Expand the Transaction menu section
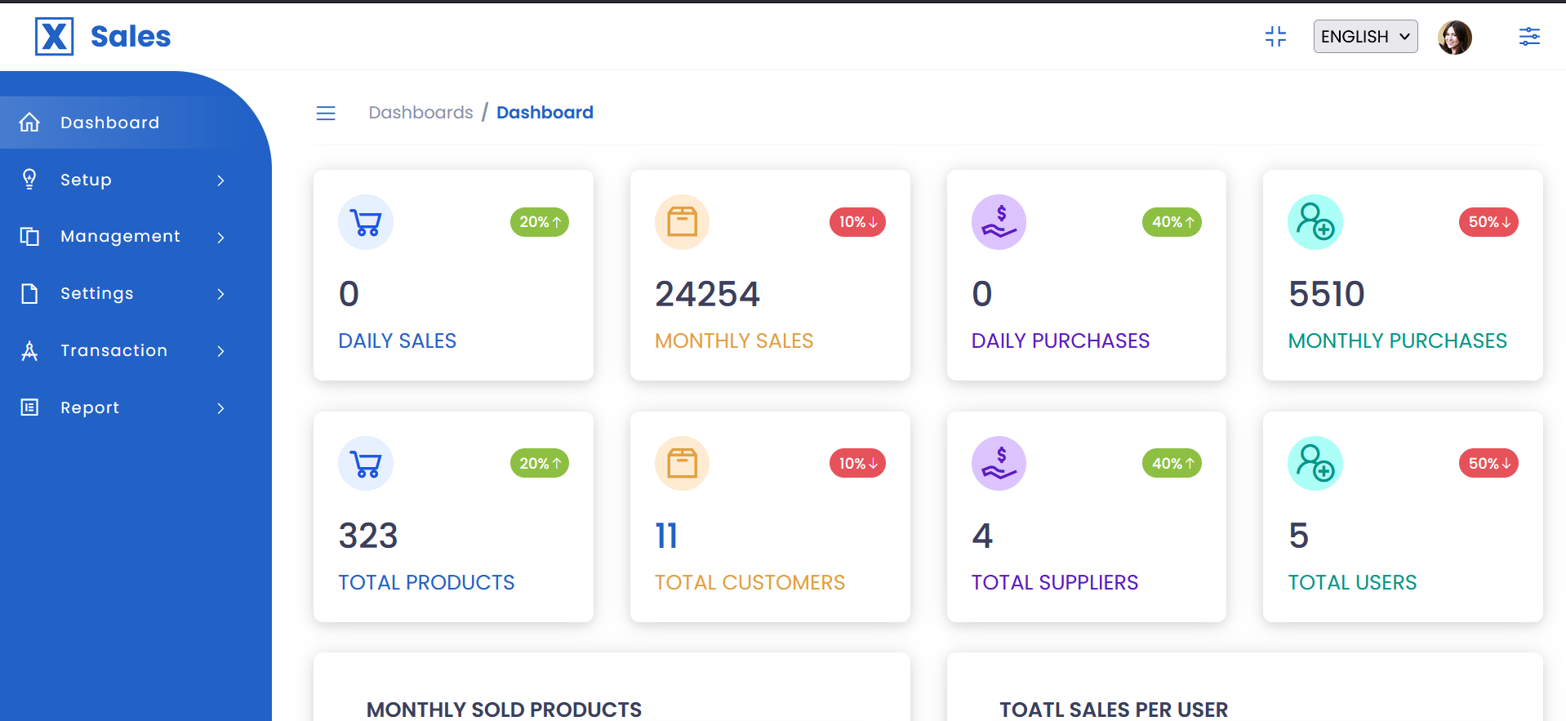The image size is (1566, 721). click(122, 351)
